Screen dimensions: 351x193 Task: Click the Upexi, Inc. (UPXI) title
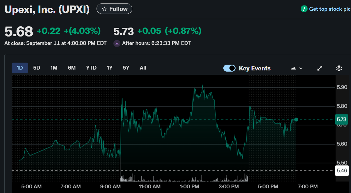(x=47, y=9)
